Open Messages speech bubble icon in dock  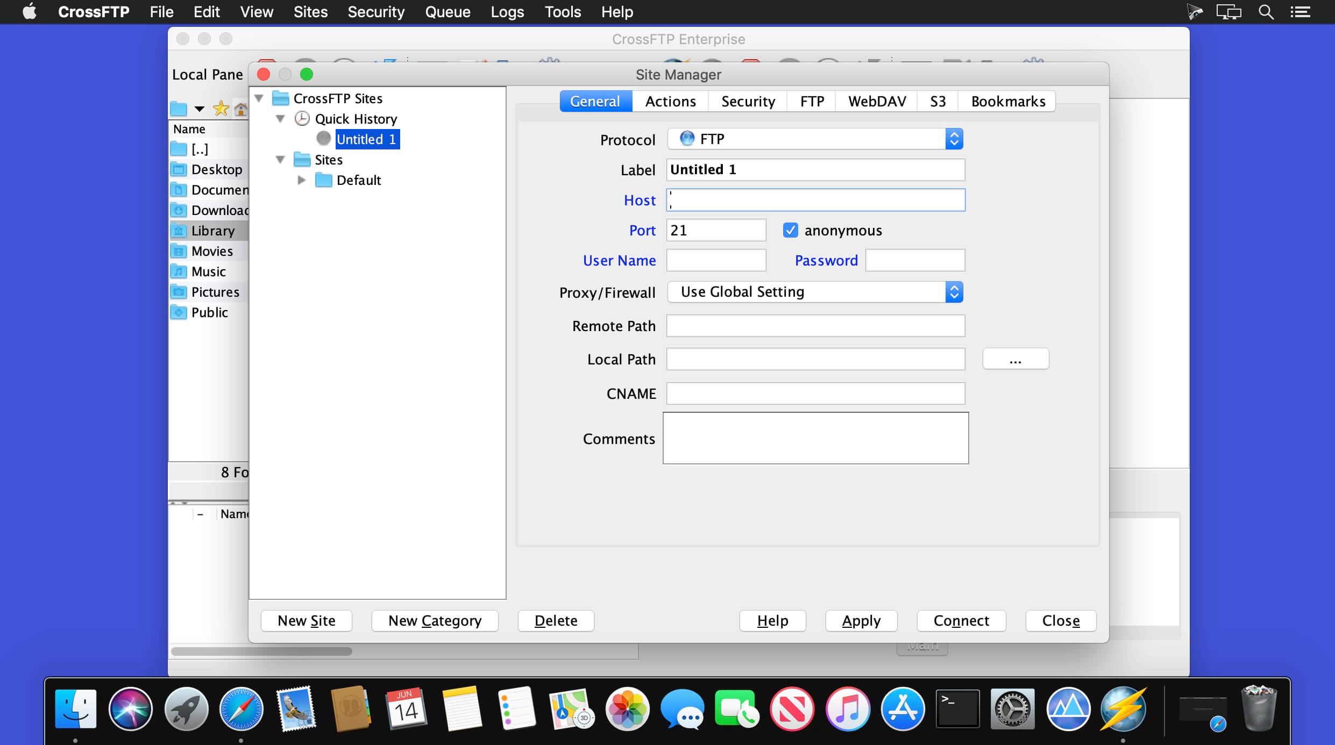coord(683,709)
